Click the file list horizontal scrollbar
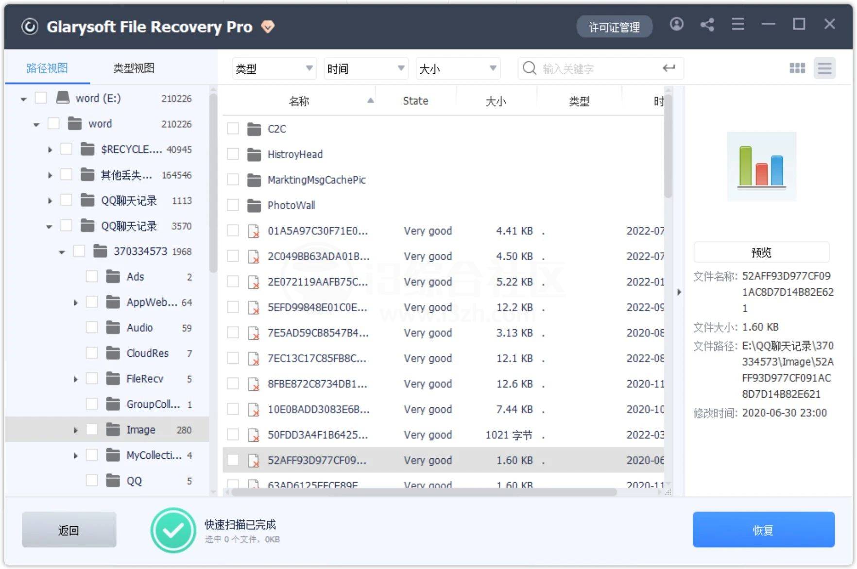 [x=424, y=492]
